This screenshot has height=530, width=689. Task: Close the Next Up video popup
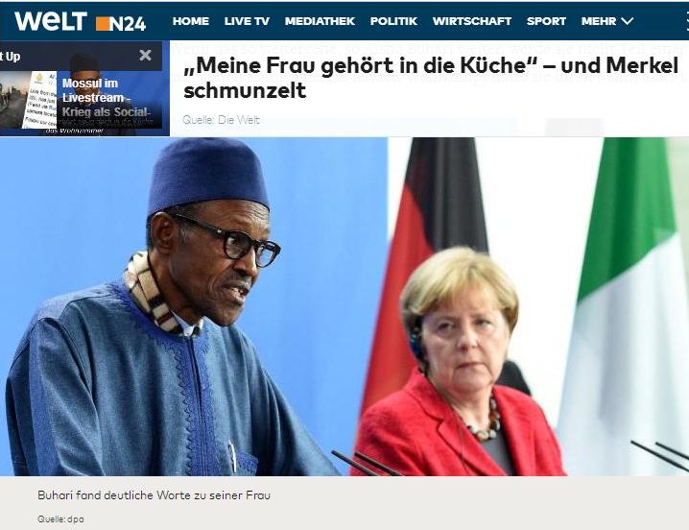[x=145, y=55]
